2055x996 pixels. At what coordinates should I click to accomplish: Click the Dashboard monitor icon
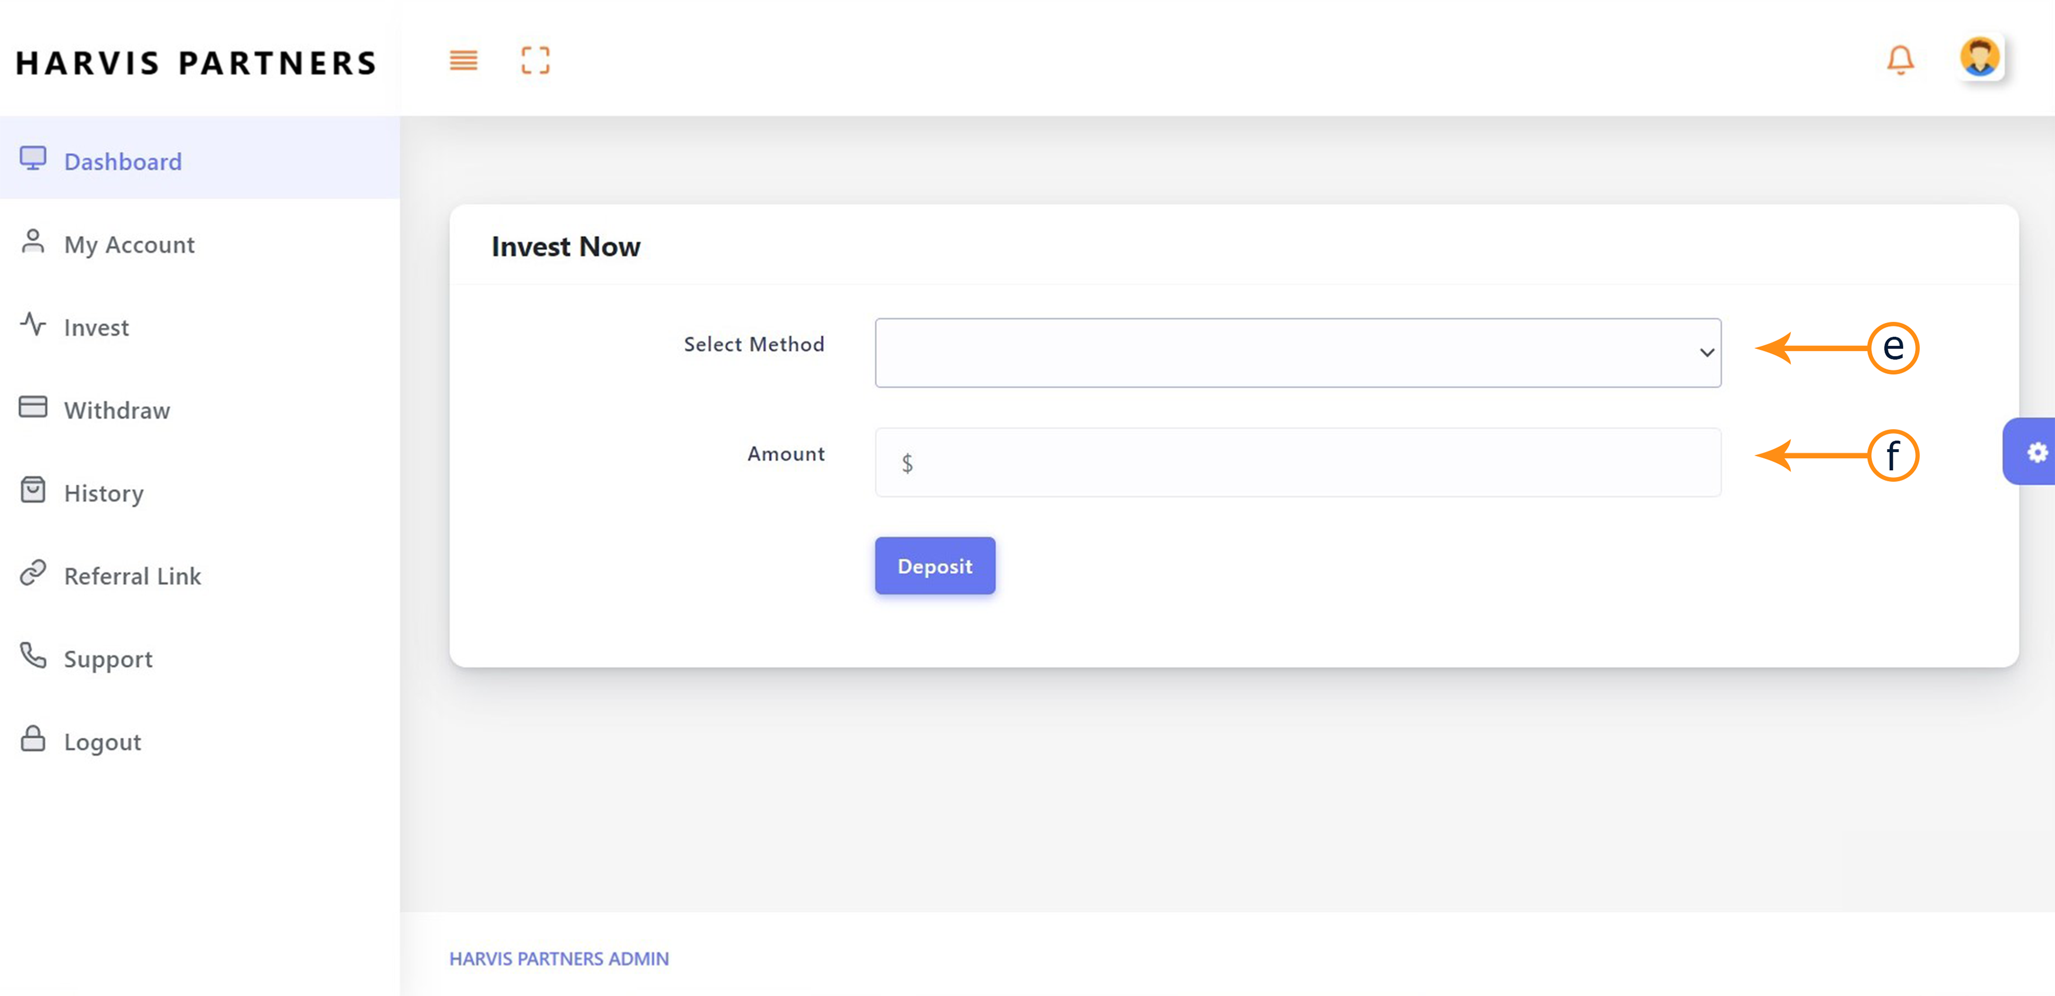33,159
